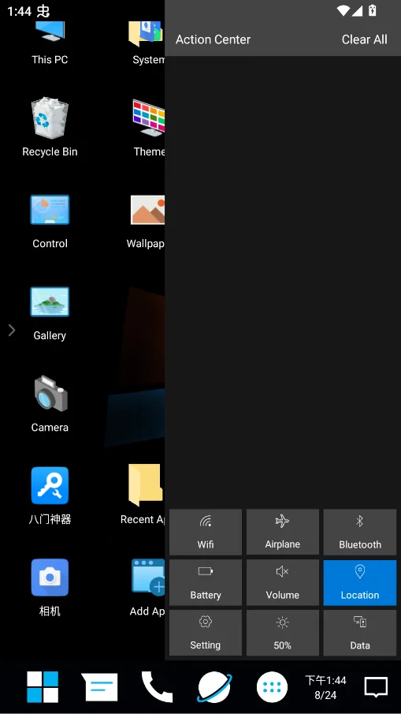This screenshot has width=401, height=714.
Task: Toggle the Wifi quick setting
Action: click(x=206, y=532)
